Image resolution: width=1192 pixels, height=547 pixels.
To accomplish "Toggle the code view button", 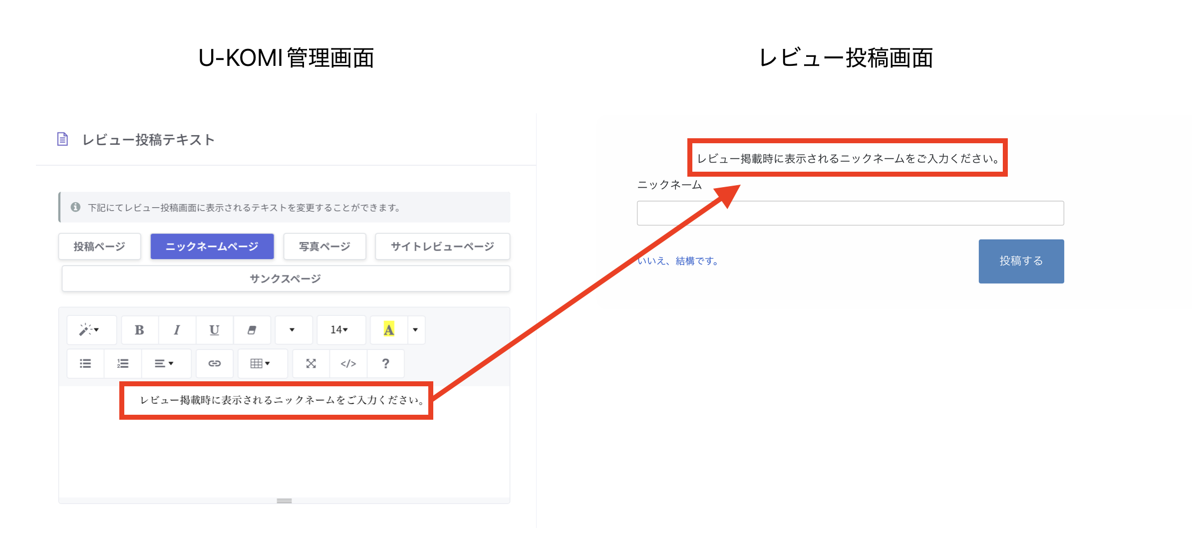I will click(x=348, y=363).
